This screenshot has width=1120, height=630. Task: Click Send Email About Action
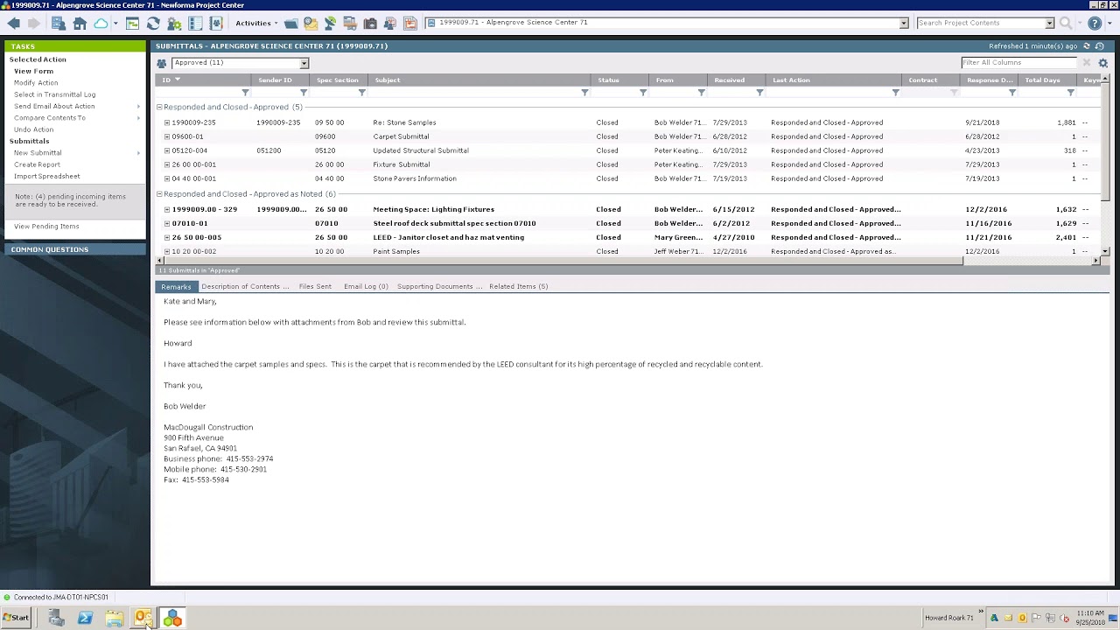coord(54,107)
